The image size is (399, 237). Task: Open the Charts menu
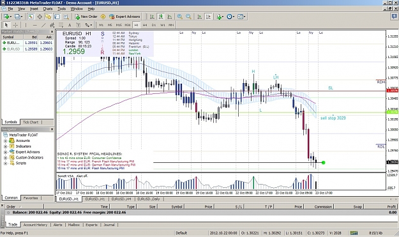pos(48,9)
